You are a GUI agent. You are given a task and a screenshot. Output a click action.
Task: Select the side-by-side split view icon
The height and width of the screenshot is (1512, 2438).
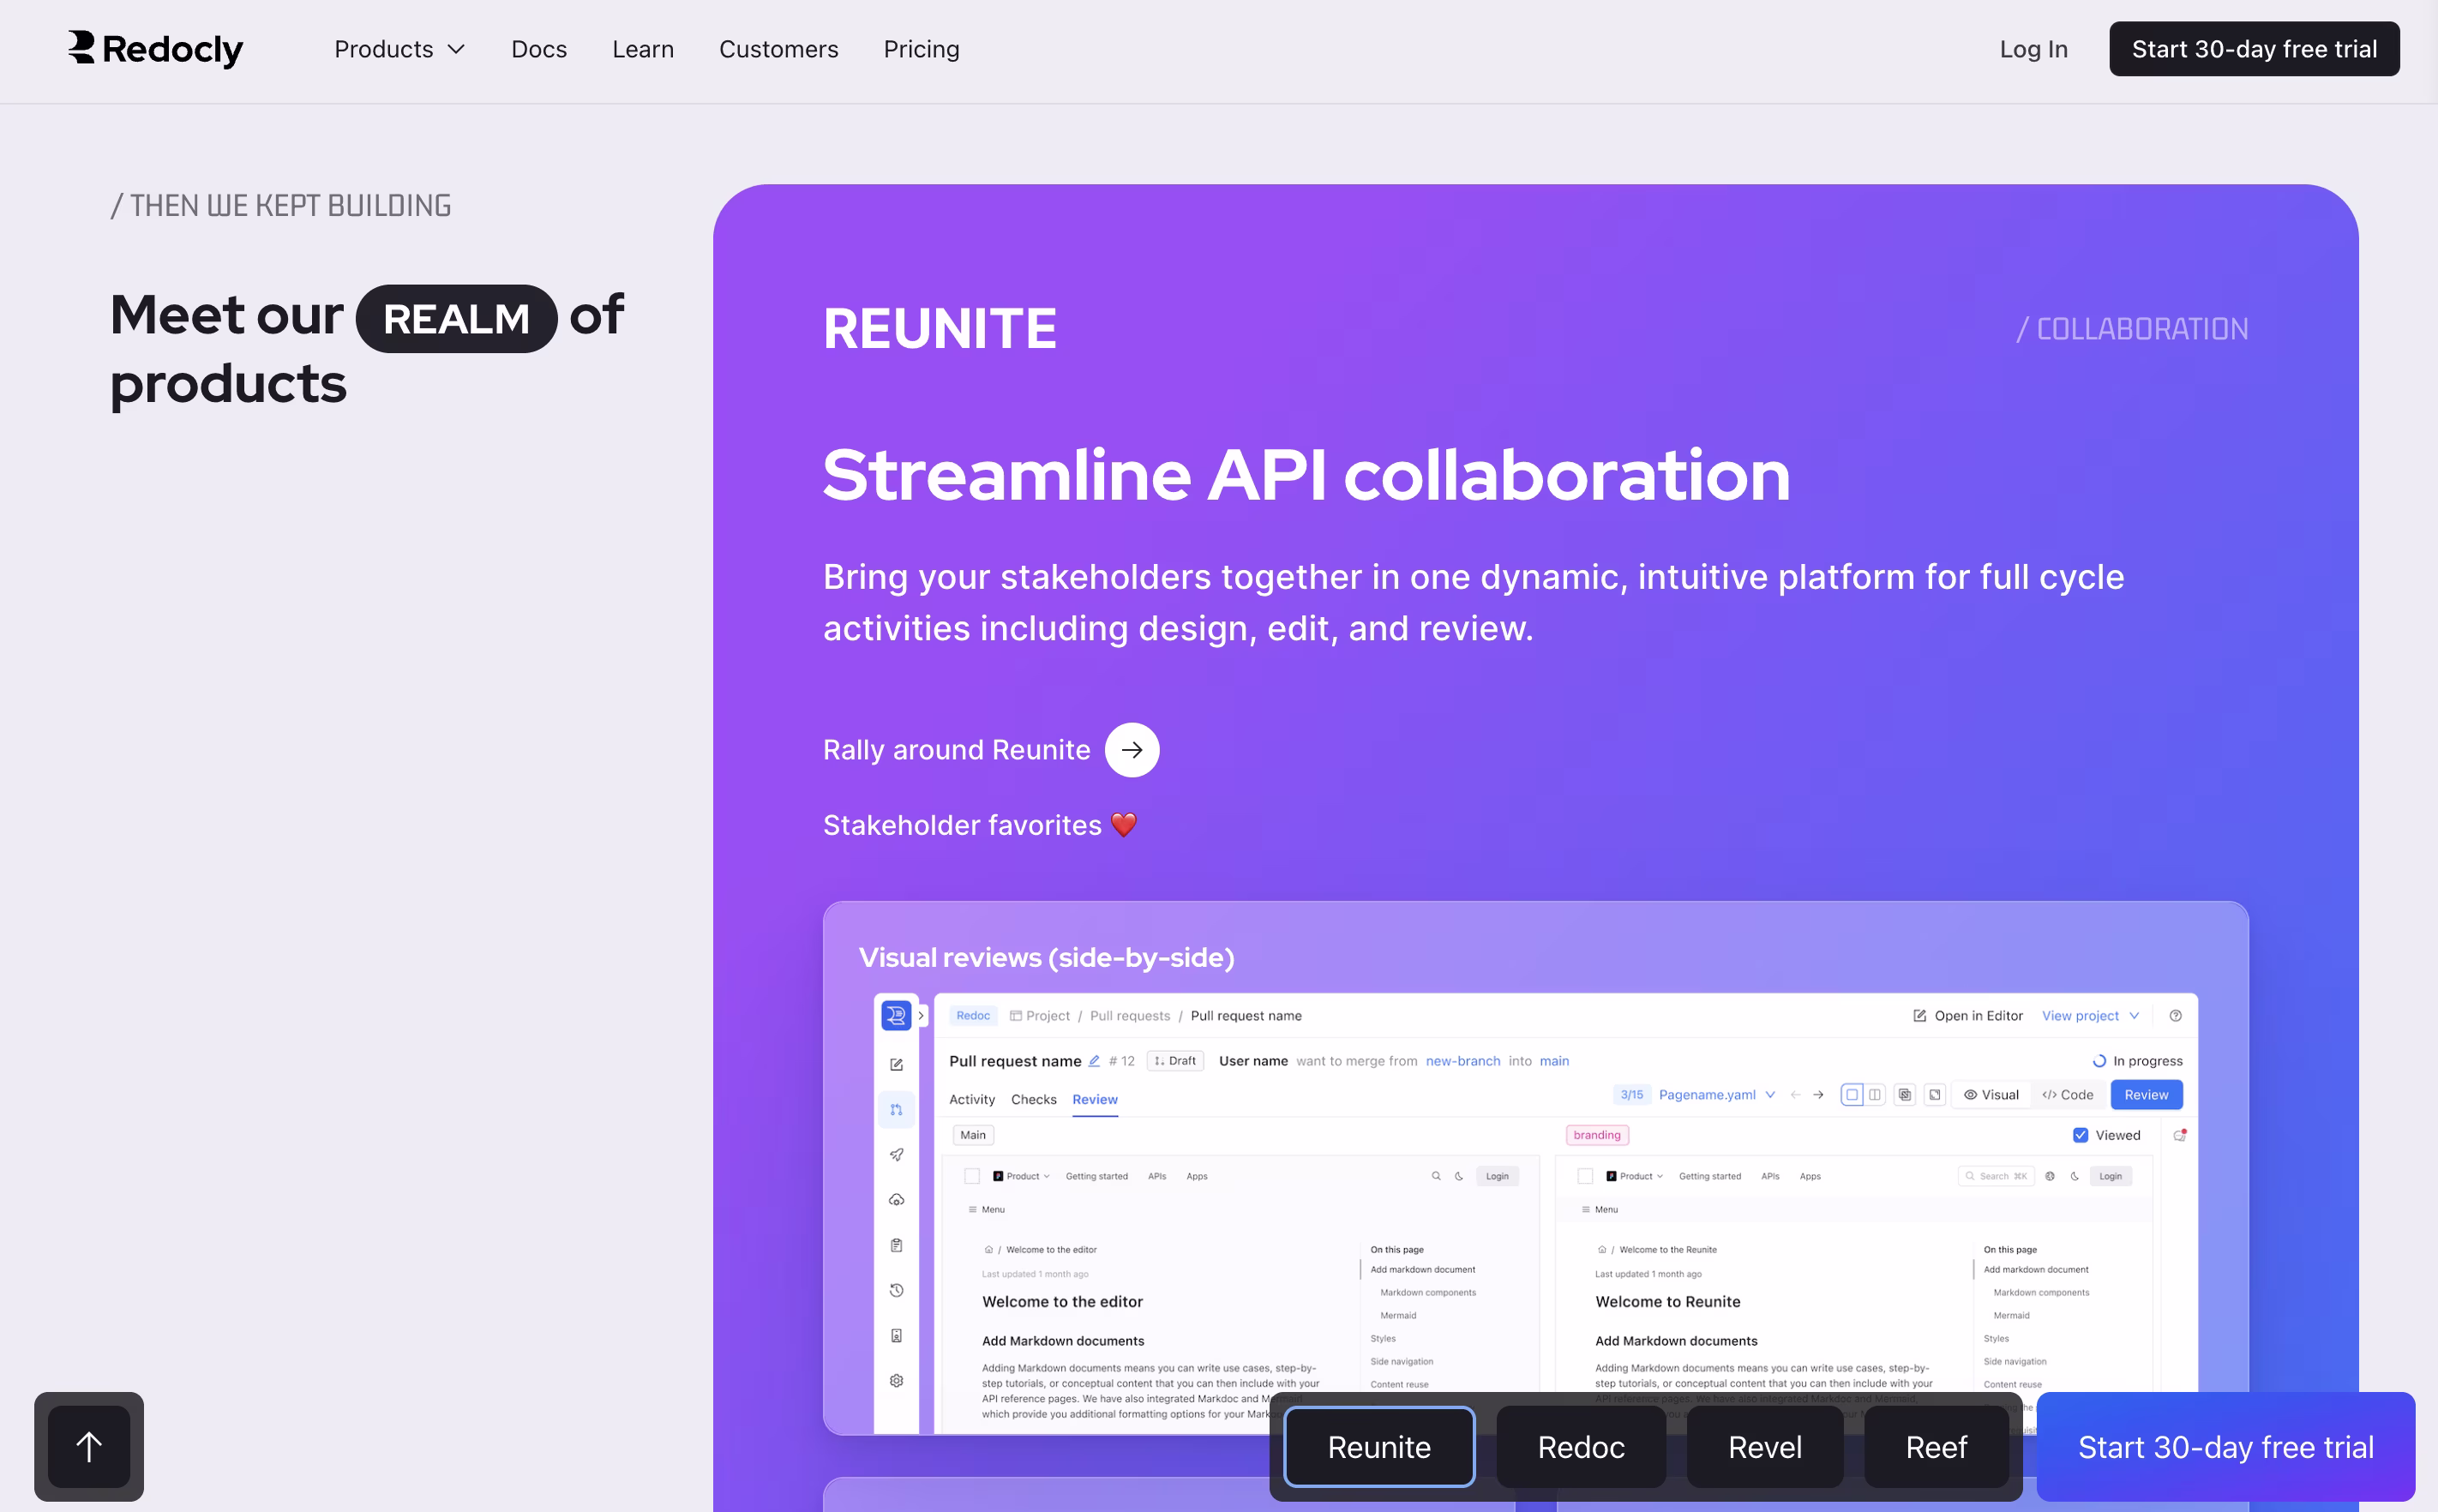click(x=1875, y=1095)
